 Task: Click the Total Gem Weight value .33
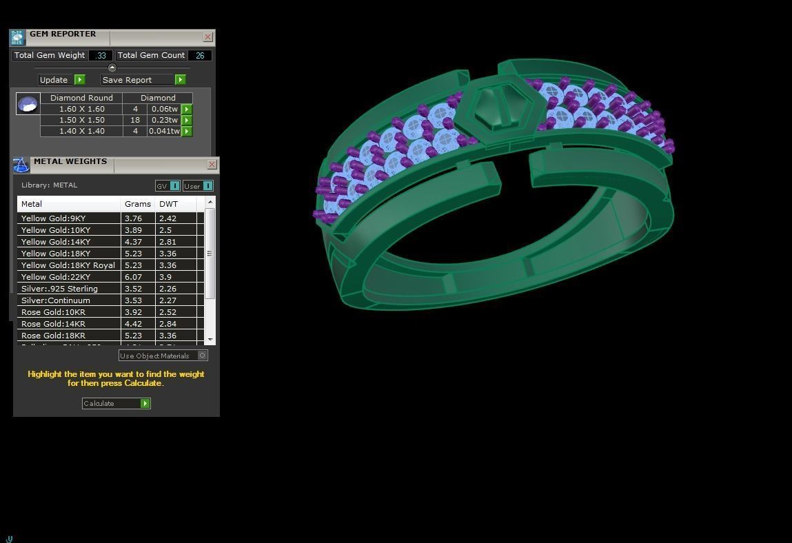(101, 56)
